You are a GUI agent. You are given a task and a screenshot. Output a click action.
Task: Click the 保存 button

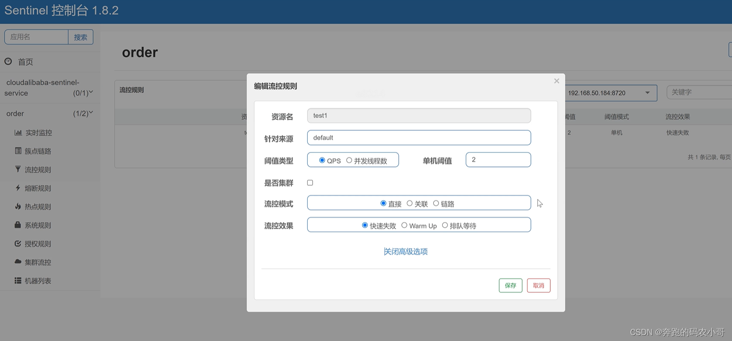(x=510, y=285)
